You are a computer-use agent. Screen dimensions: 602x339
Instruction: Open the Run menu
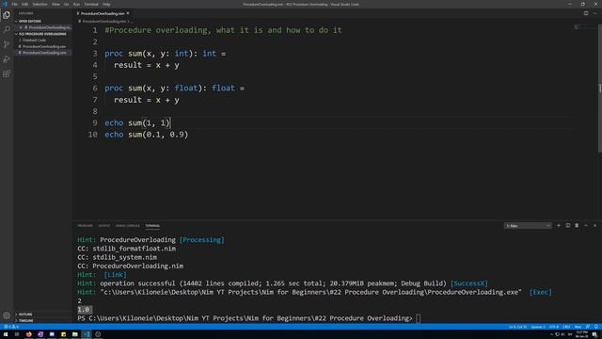[76, 4]
